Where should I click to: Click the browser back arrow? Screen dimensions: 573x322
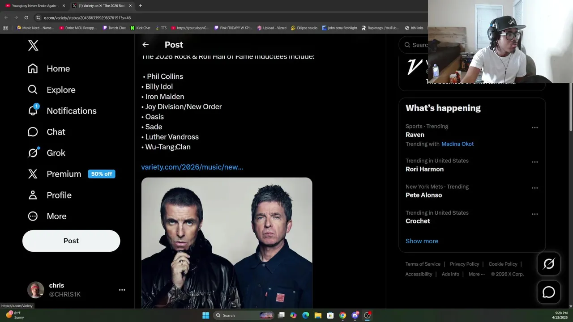[6, 17]
